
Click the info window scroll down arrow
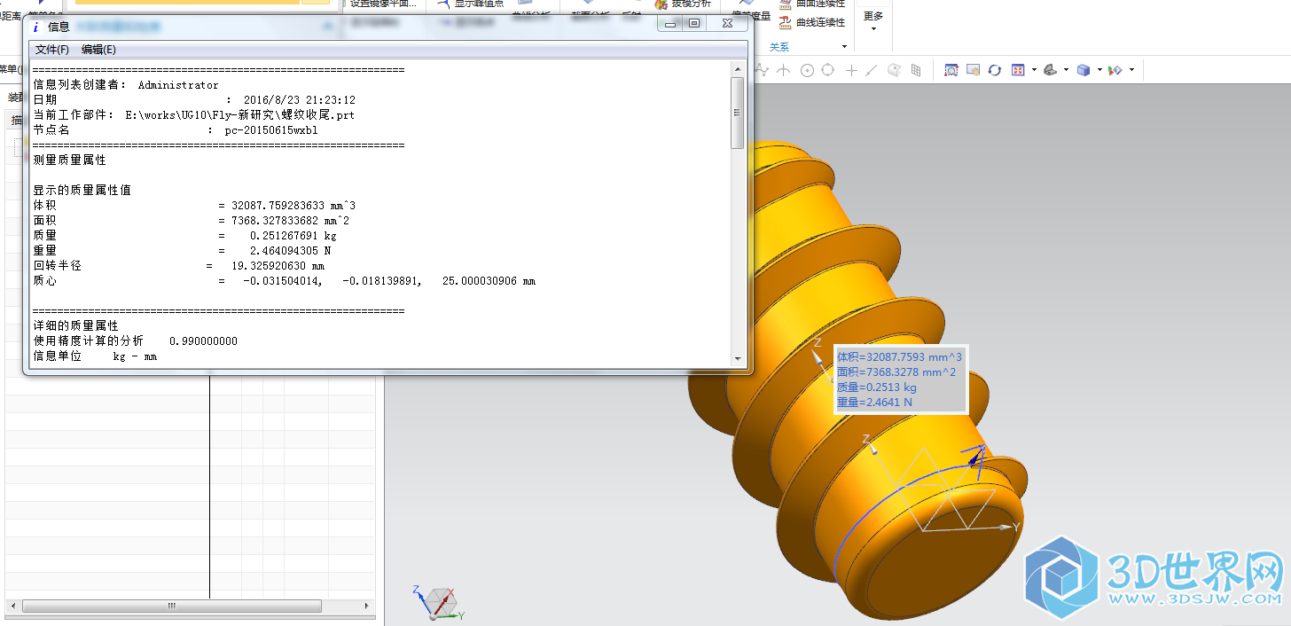point(737,358)
